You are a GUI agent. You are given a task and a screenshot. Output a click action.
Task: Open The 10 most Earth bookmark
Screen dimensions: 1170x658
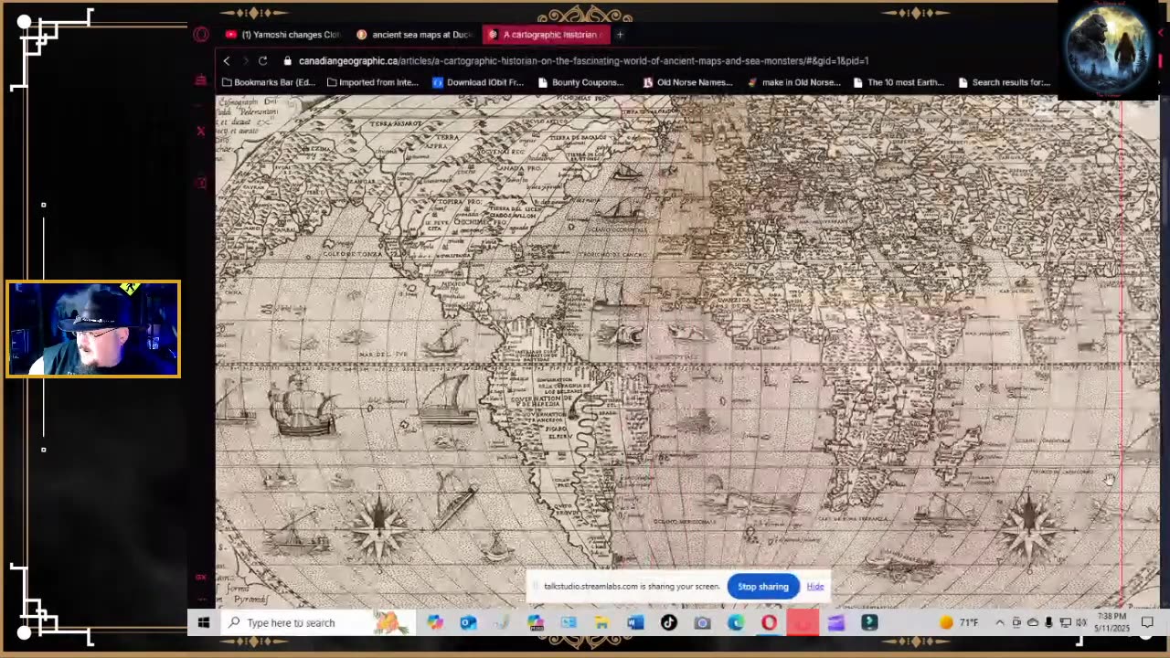899,82
